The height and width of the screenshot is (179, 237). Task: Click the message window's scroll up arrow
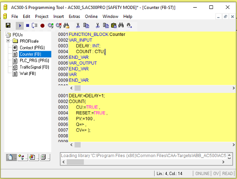(x=229, y=155)
